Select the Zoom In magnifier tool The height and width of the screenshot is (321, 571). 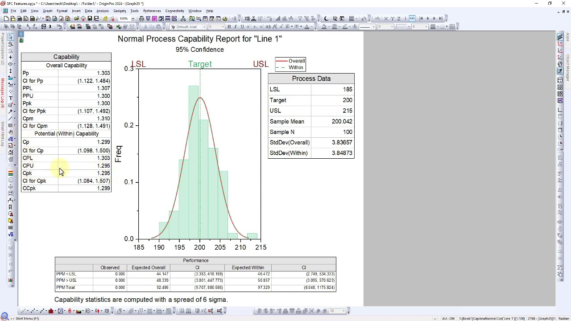point(10,44)
